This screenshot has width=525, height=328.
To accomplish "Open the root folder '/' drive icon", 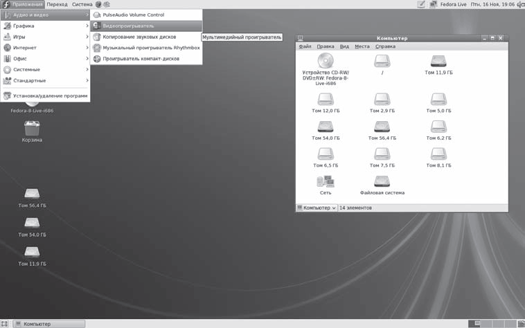I will click(382, 61).
